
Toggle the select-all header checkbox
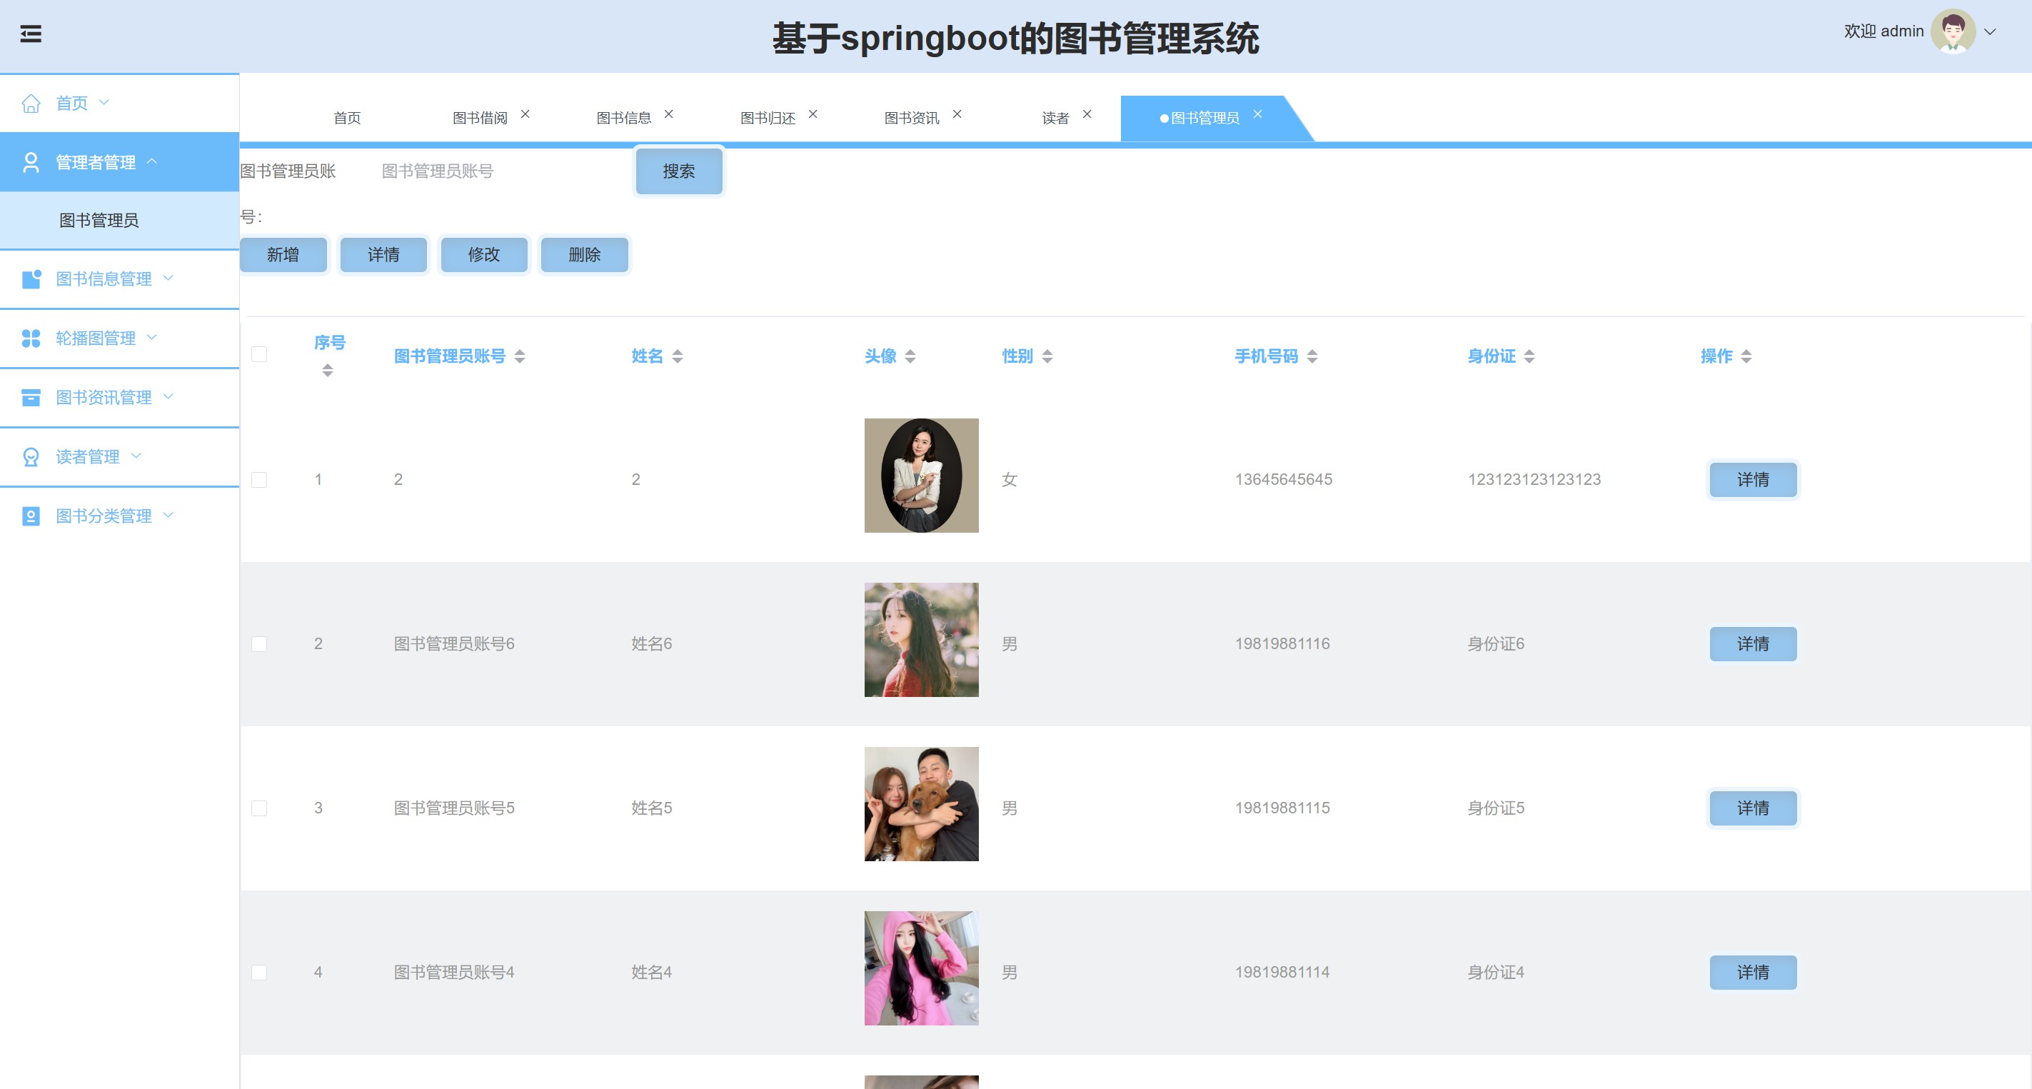click(258, 353)
